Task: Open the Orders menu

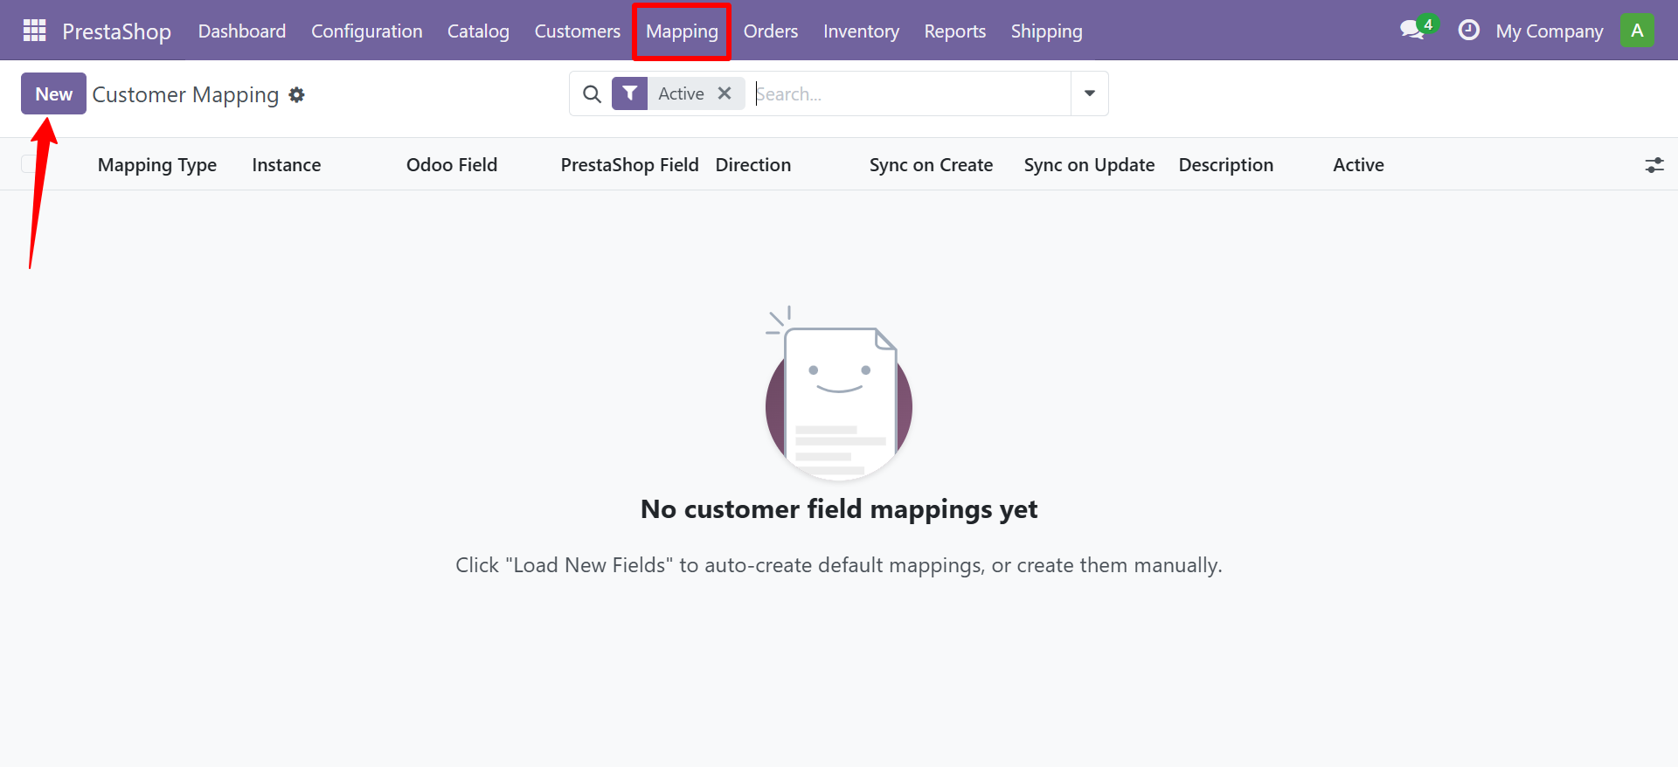Action: [x=771, y=31]
